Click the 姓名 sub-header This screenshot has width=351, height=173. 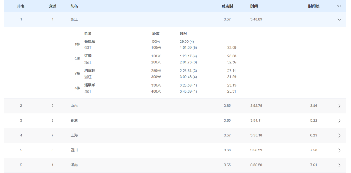(x=88, y=34)
